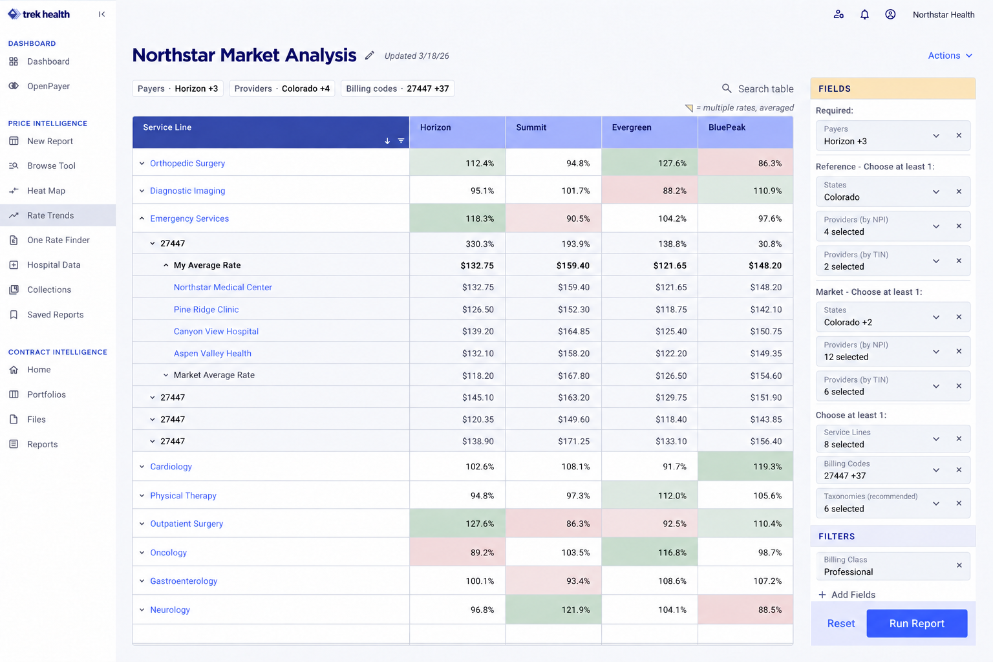Viewport: 993px width, 662px height.
Task: Click the Providers Colorado +4 filter chip
Action: (x=282, y=89)
